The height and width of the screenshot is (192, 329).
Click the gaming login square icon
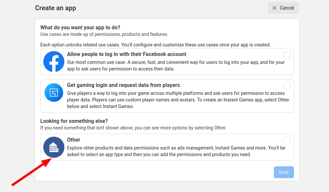coord(54,93)
